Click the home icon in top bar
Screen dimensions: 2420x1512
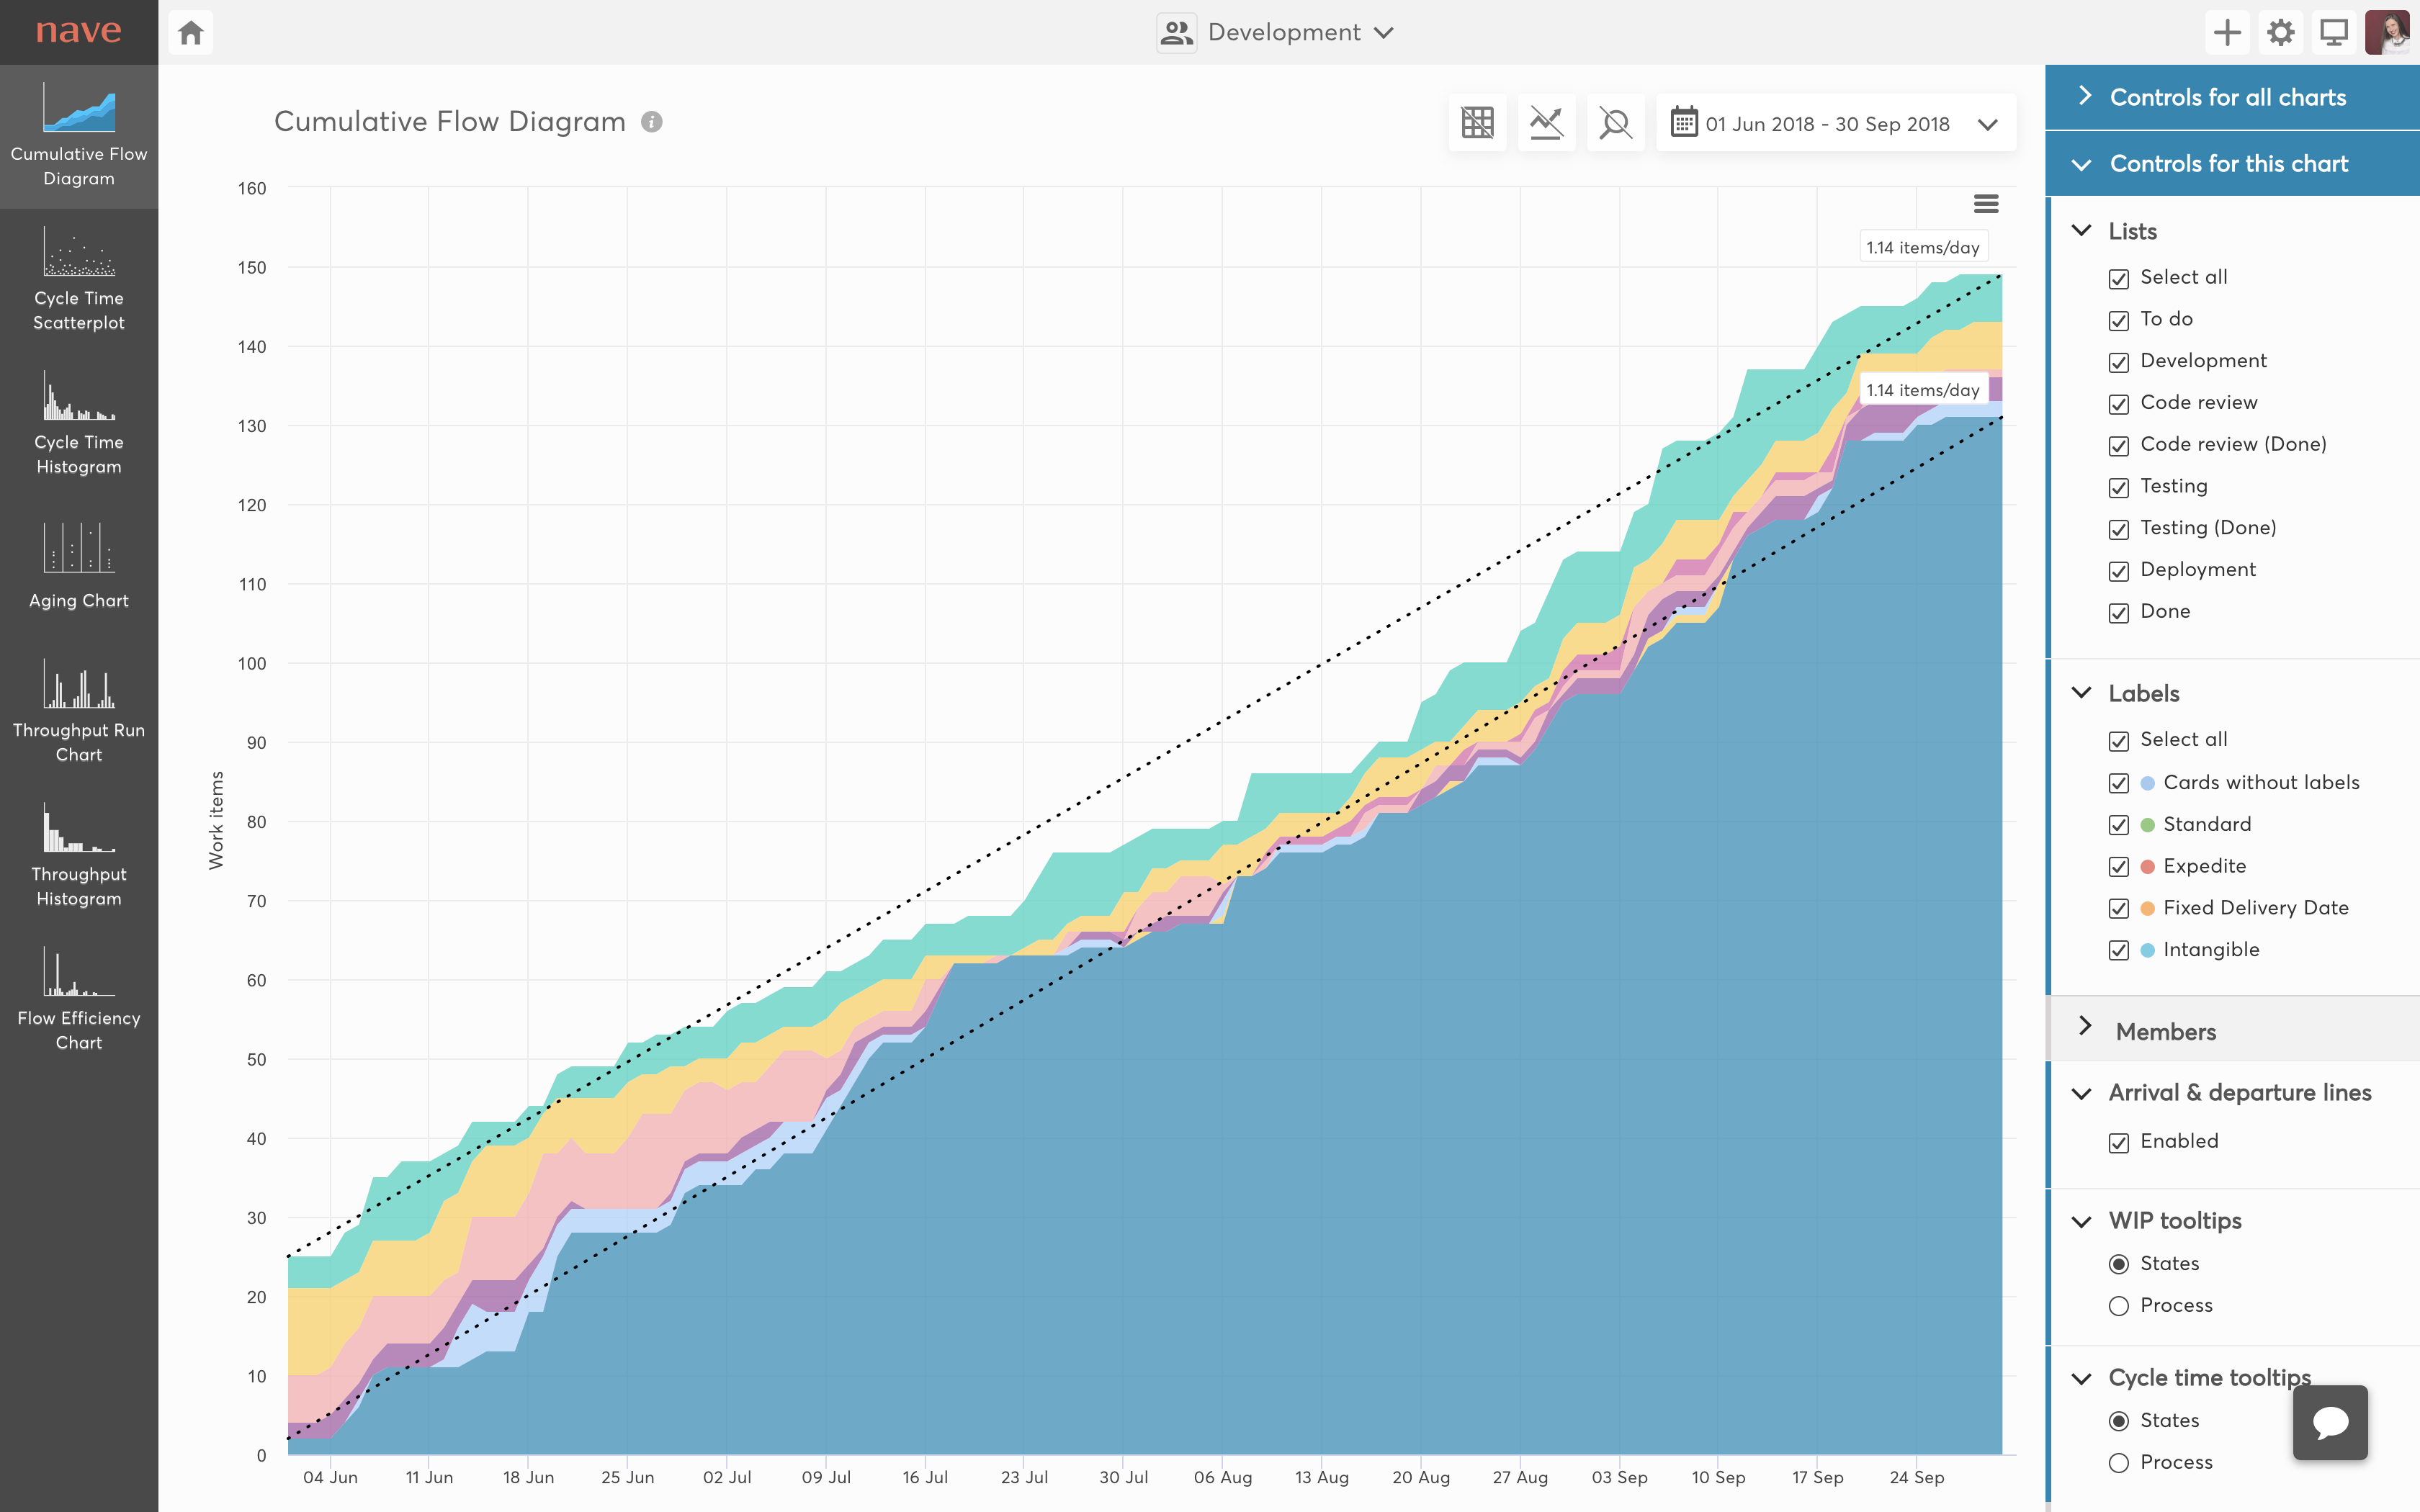point(190,33)
